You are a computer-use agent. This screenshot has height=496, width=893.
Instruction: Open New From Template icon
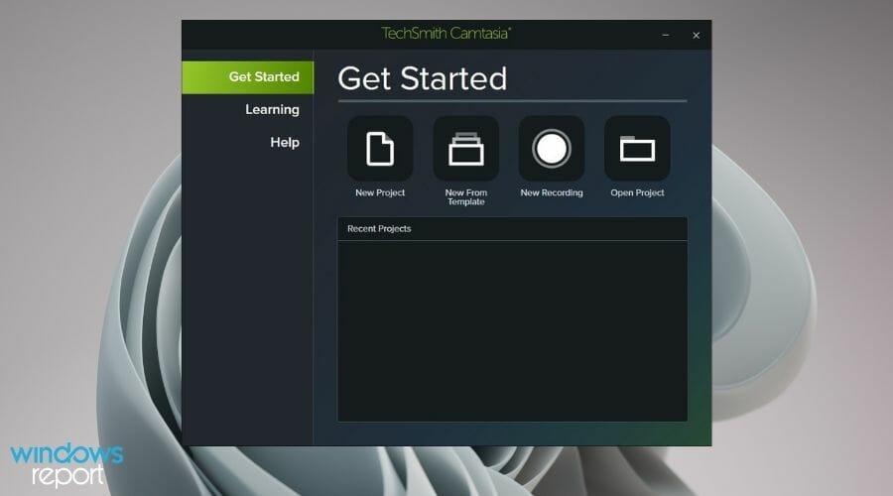click(x=466, y=149)
